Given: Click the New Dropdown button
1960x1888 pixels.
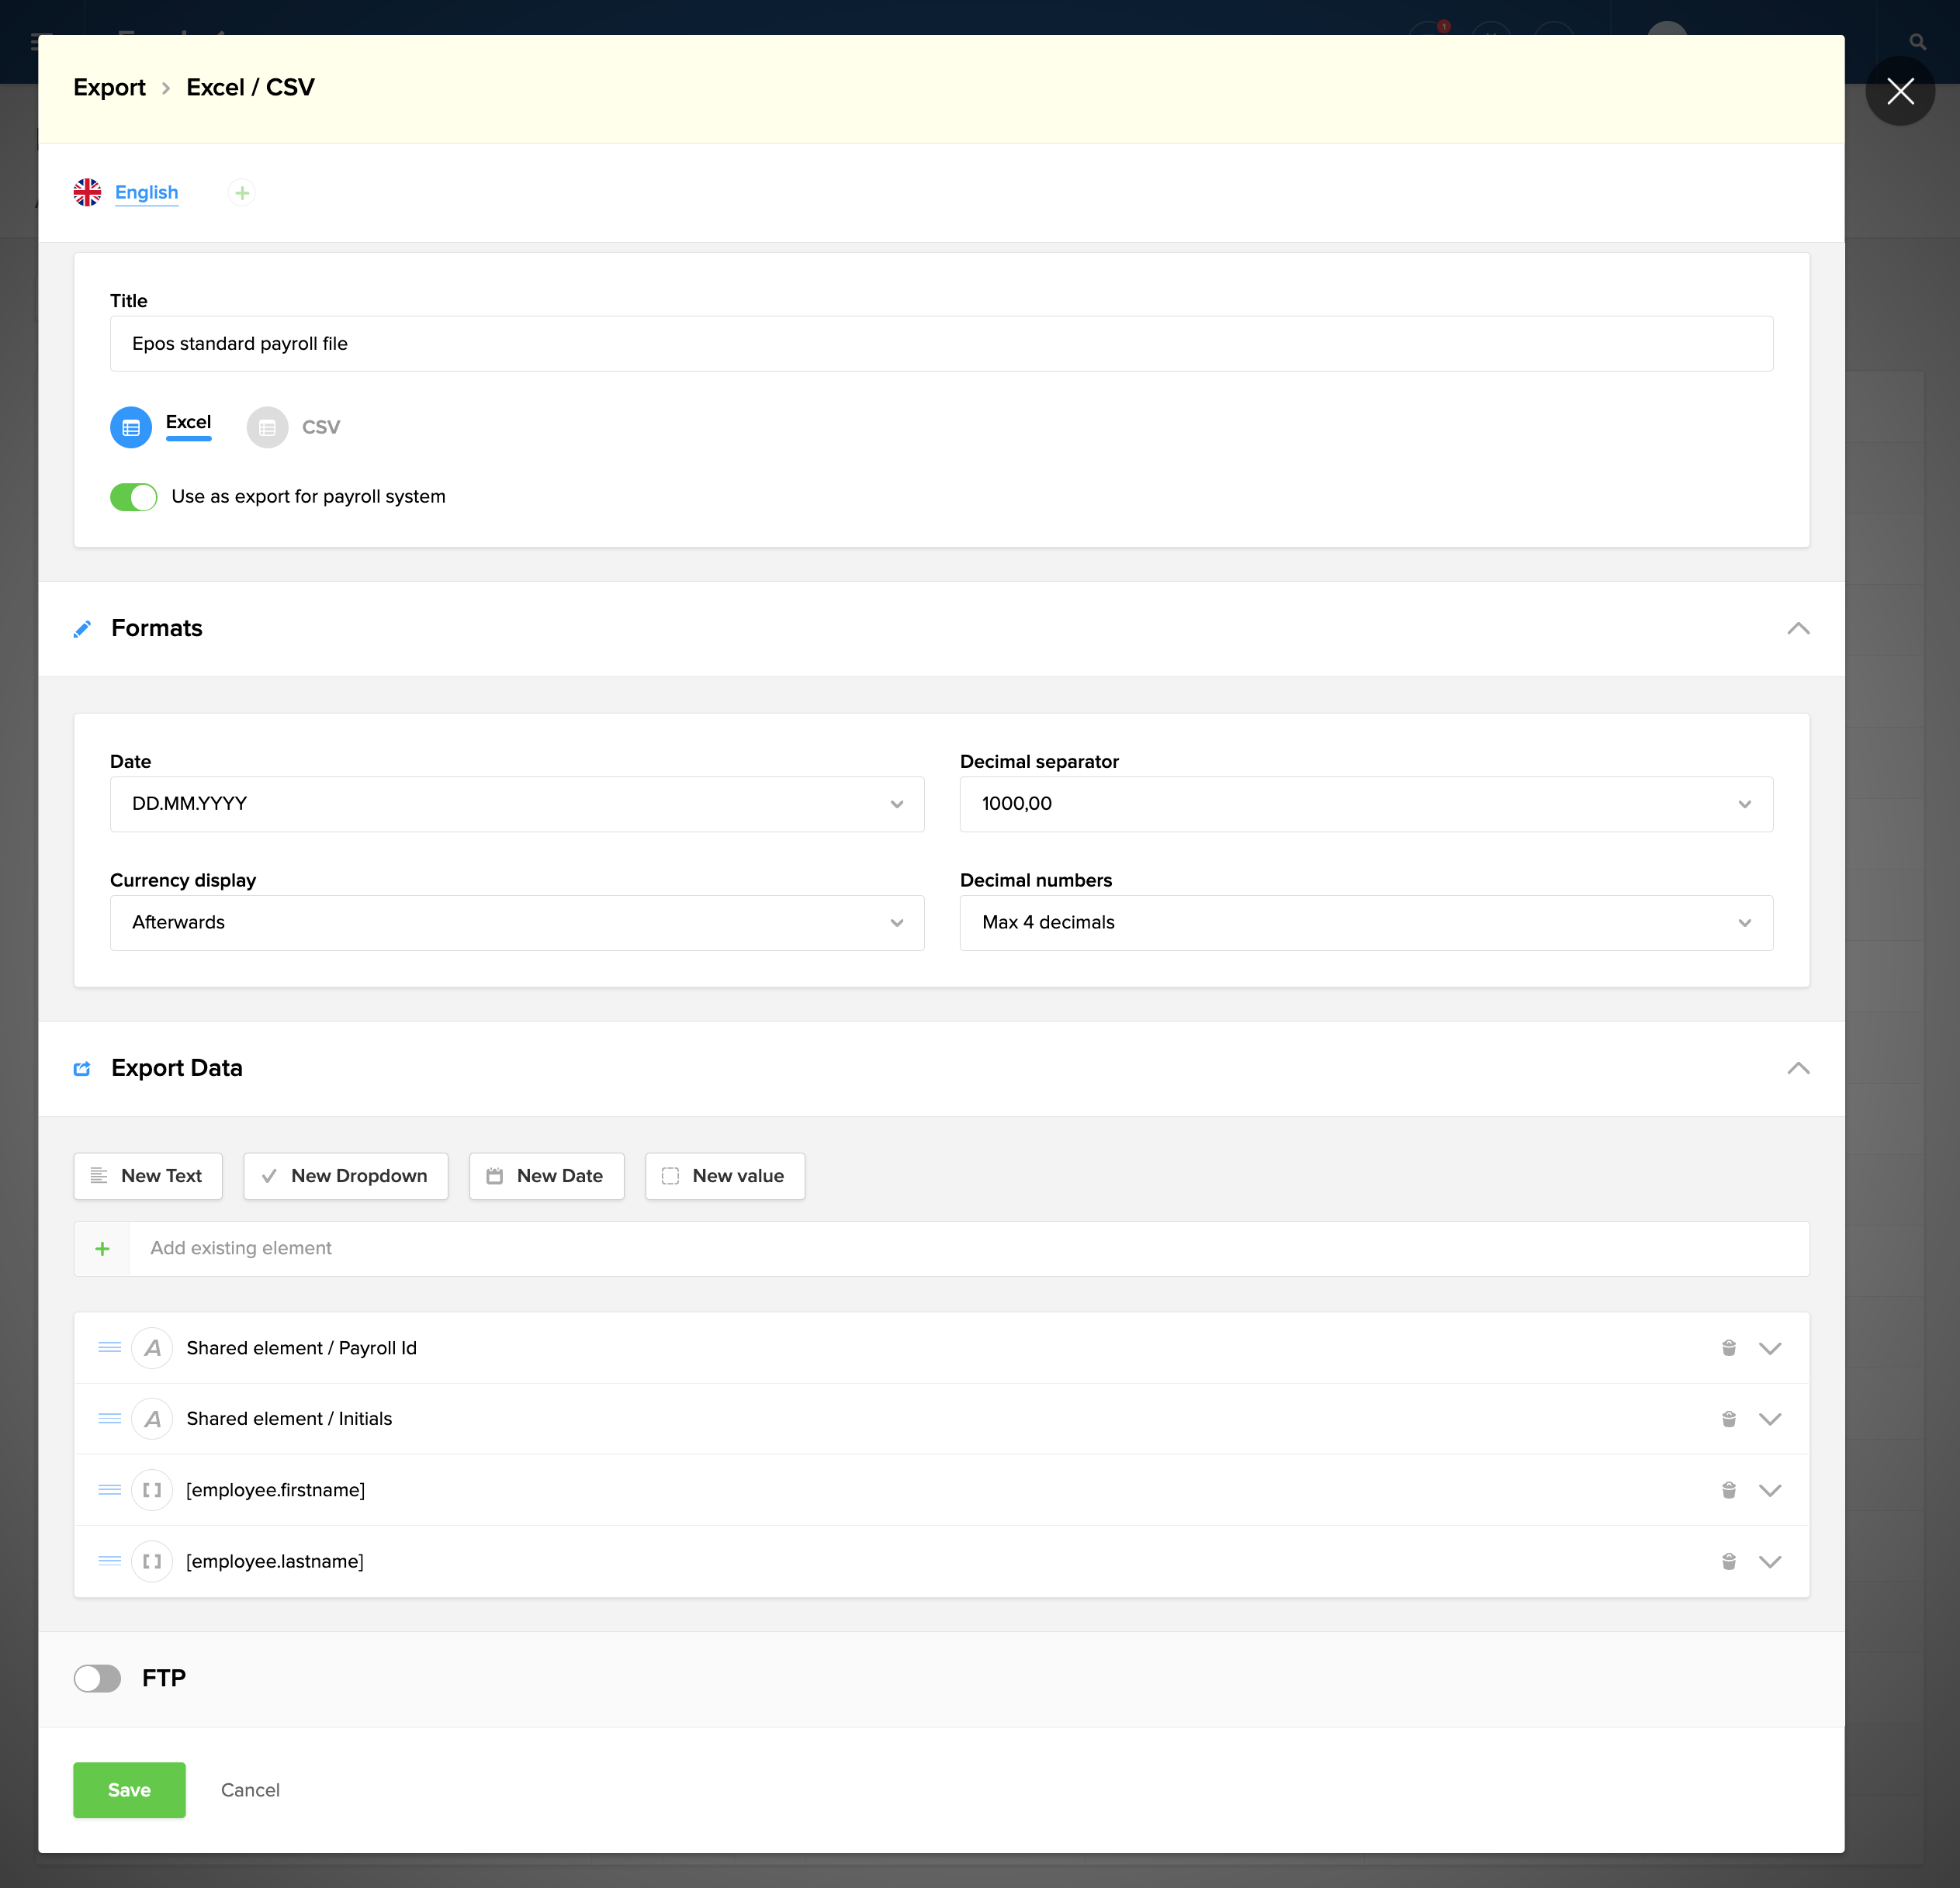Looking at the screenshot, I should click(x=345, y=1177).
